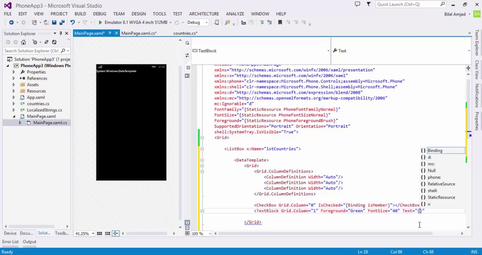Click the New Project toolbar icon
482x255 pixels.
[34, 22]
